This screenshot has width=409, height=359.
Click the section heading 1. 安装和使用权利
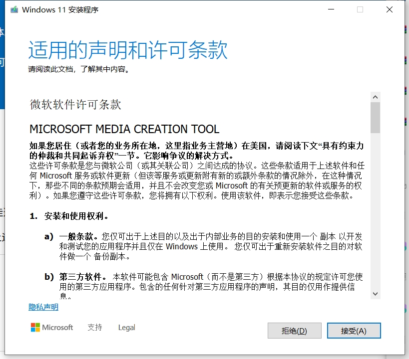coord(69,216)
